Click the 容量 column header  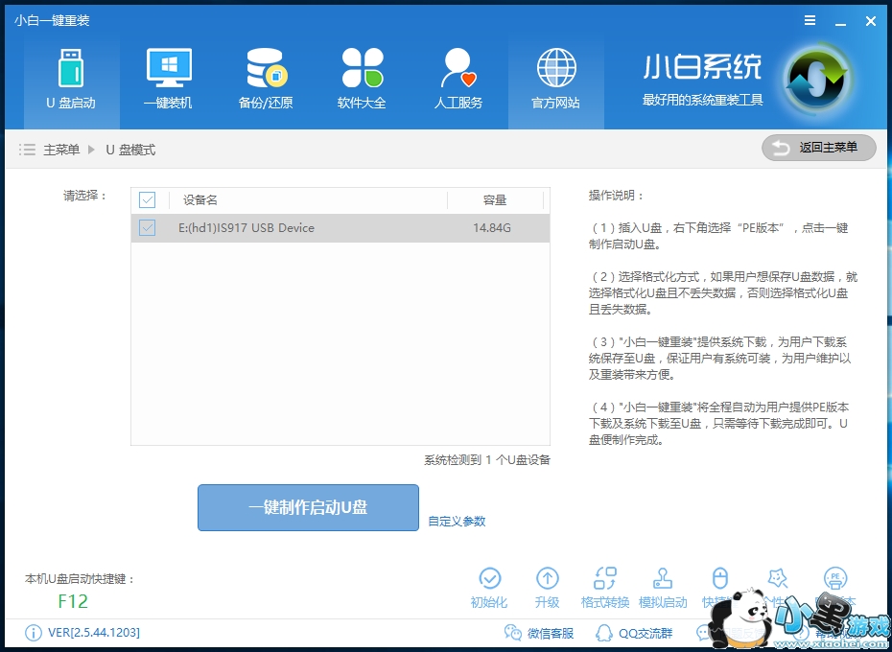[494, 200]
